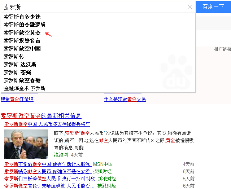Clear the search box with the X icon
Viewport: 231px width, 189px height.
190,7
